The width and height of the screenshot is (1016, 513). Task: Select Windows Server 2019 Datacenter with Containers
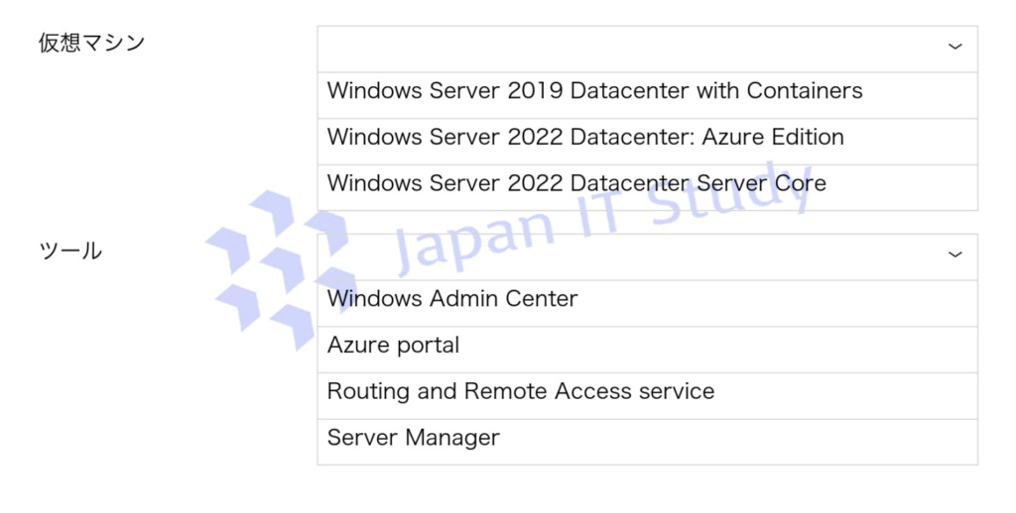click(x=594, y=91)
